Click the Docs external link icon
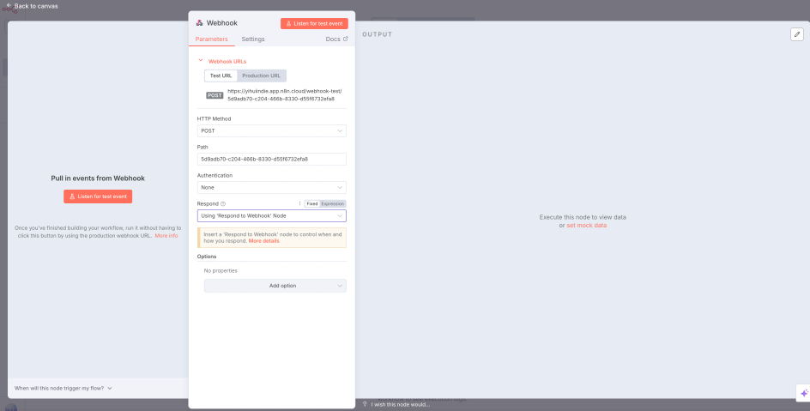This screenshot has height=411, width=810. tap(346, 39)
